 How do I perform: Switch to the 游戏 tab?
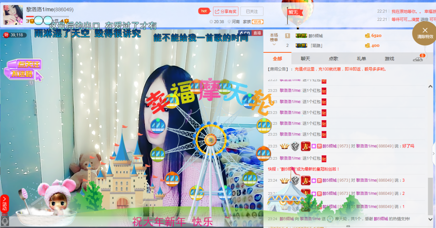click(x=389, y=59)
